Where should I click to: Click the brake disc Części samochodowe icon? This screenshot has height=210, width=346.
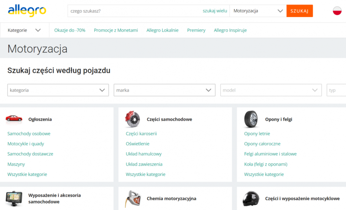click(132, 119)
